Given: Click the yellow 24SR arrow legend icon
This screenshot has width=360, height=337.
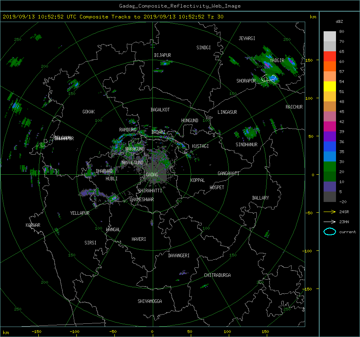Looking at the screenshot, I should [x=330, y=212].
